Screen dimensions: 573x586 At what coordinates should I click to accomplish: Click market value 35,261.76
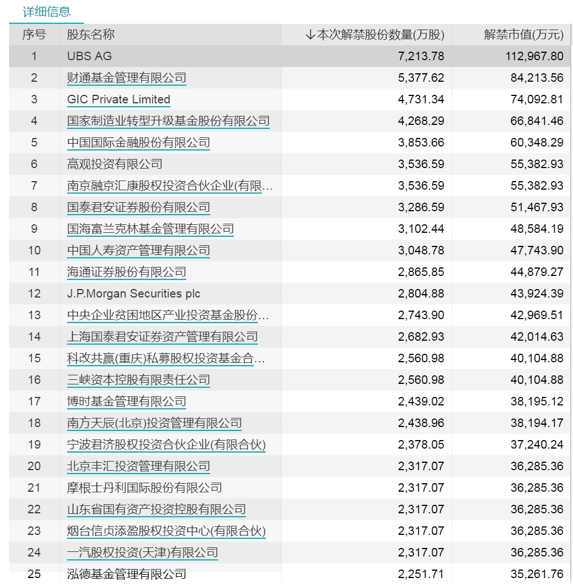pos(537,574)
